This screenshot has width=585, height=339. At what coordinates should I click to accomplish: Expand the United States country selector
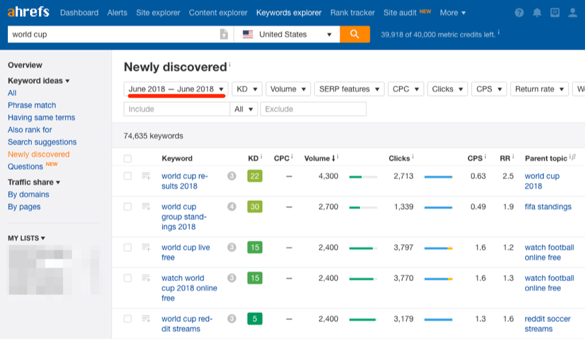(287, 34)
